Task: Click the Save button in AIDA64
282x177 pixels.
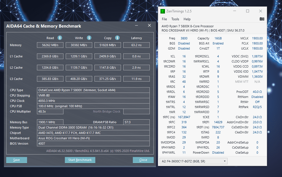Action: coord(17,160)
